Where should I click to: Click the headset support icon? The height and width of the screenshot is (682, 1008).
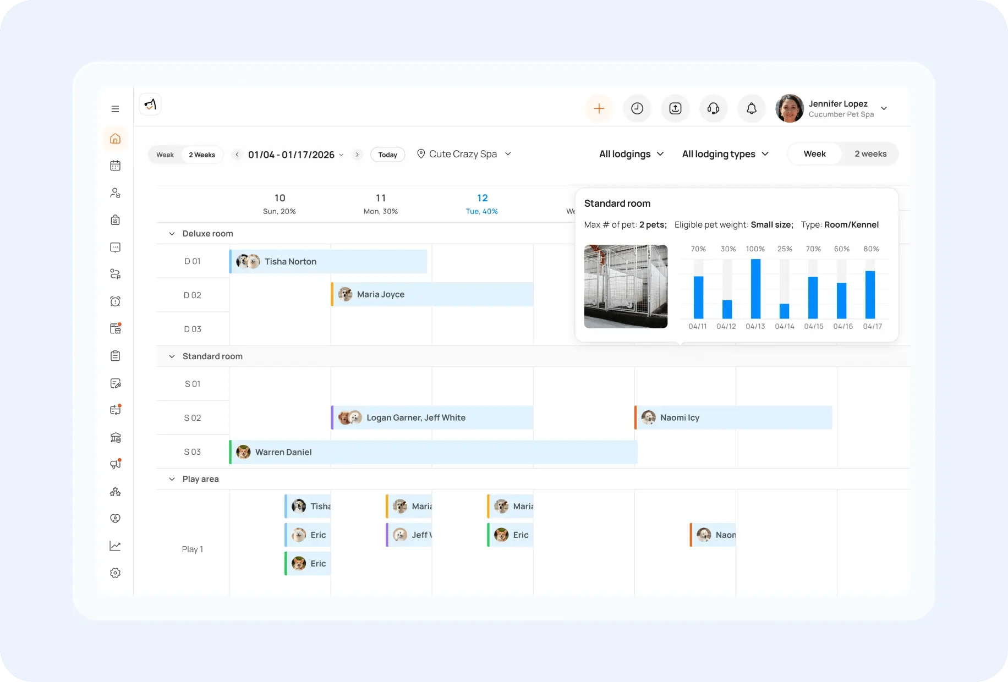713,108
